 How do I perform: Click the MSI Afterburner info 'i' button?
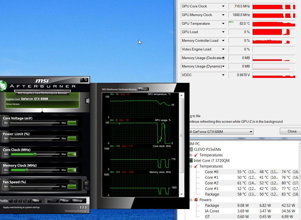tap(87, 101)
